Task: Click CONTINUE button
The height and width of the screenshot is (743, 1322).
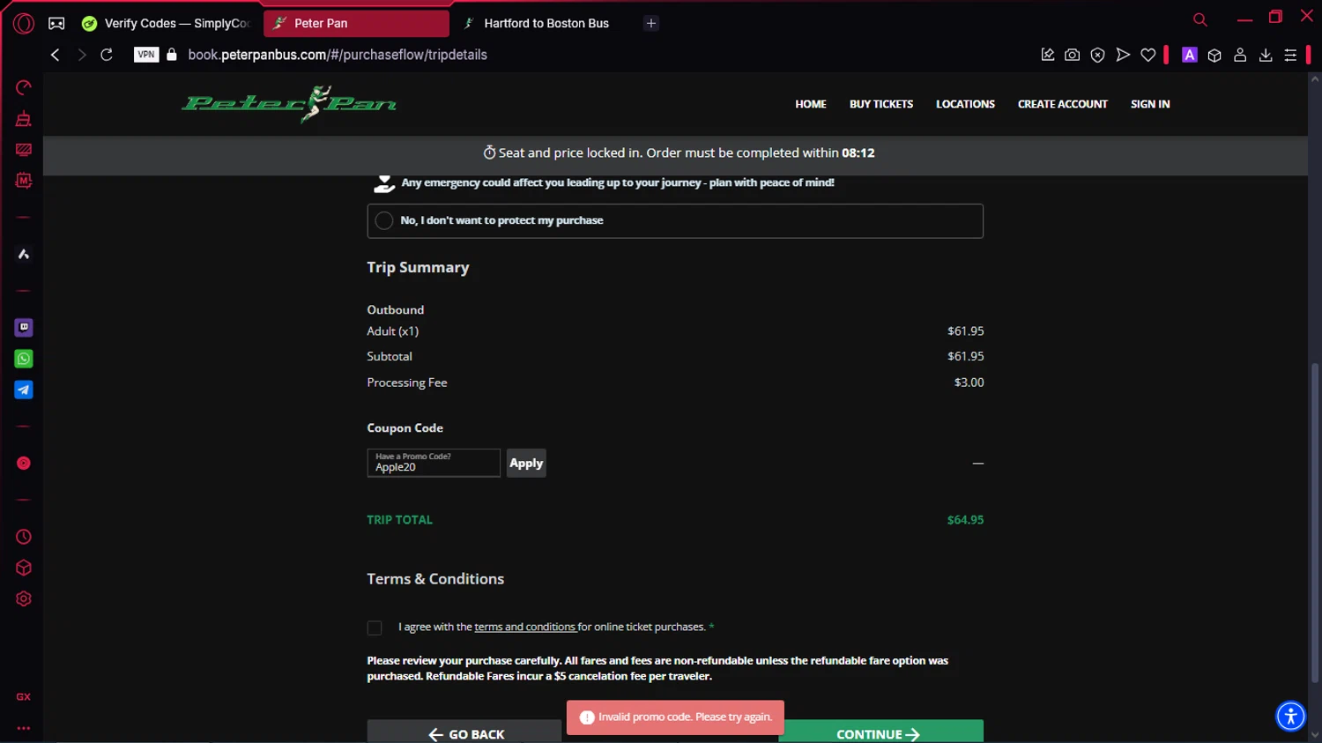Action: (x=881, y=732)
